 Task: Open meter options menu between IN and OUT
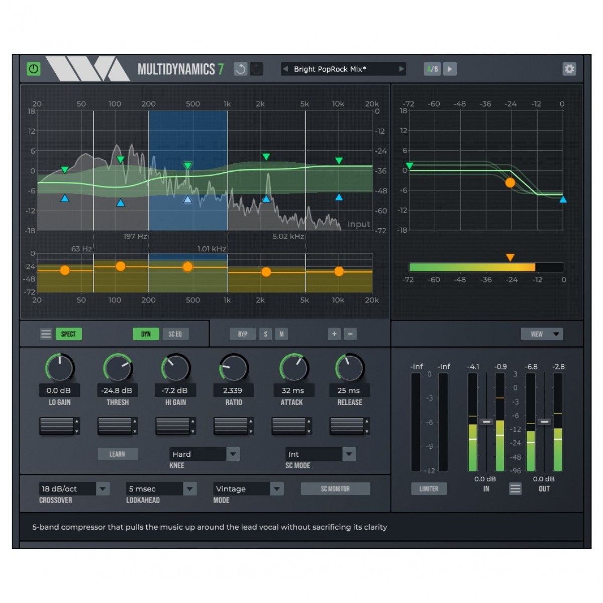tap(515, 488)
